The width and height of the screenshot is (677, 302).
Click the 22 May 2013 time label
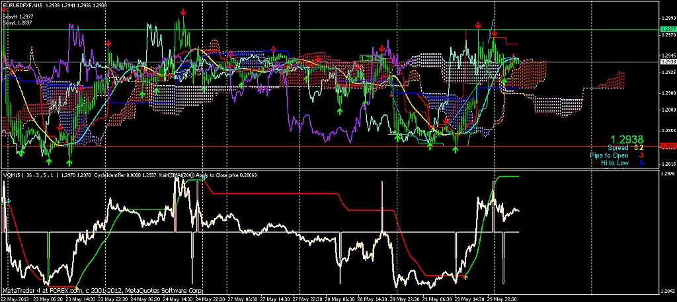16,299
